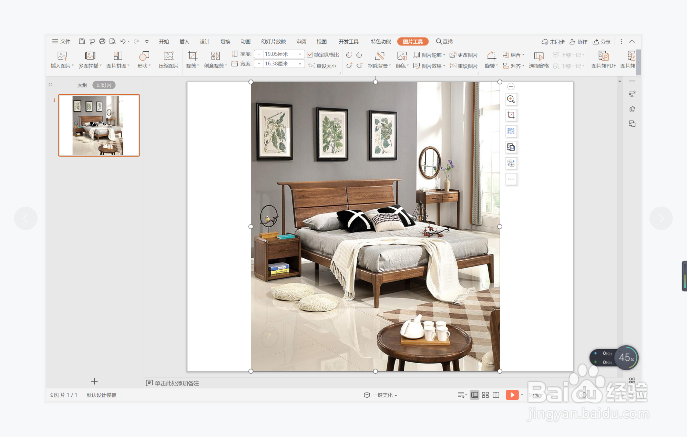Collapse the ribbon with up chevron
The image size is (687, 437).
tap(632, 41)
